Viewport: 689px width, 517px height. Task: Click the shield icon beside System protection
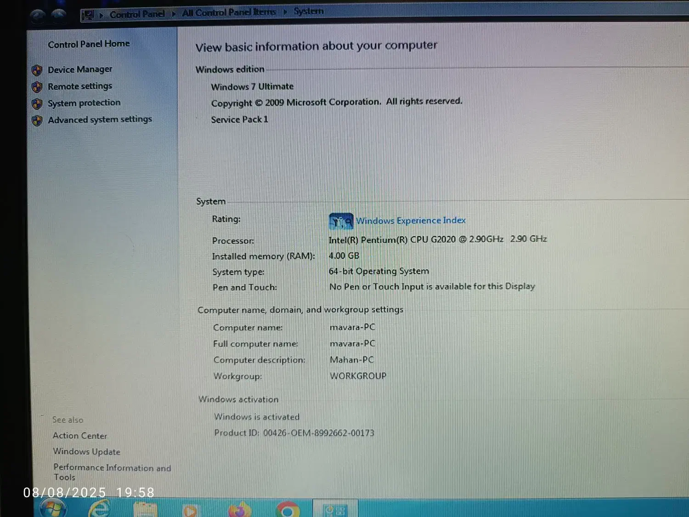point(37,104)
